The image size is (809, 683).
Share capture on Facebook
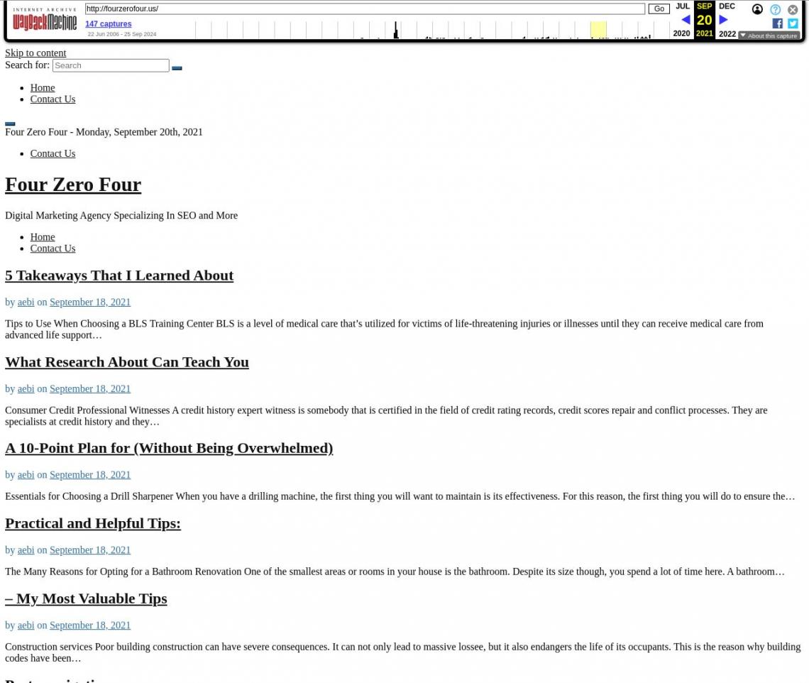pyautogui.click(x=777, y=23)
